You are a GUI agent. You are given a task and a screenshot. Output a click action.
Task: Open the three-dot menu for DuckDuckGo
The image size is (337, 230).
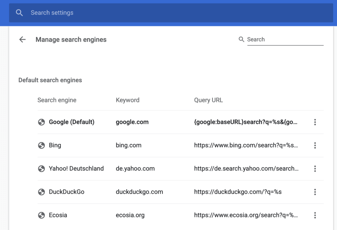[x=315, y=192]
